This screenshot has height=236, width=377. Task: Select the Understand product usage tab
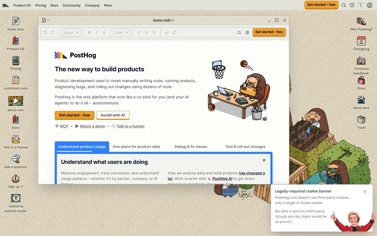pos(82,147)
